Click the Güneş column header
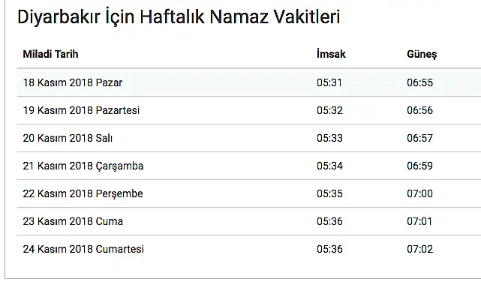This screenshot has height=282, width=481. click(422, 55)
